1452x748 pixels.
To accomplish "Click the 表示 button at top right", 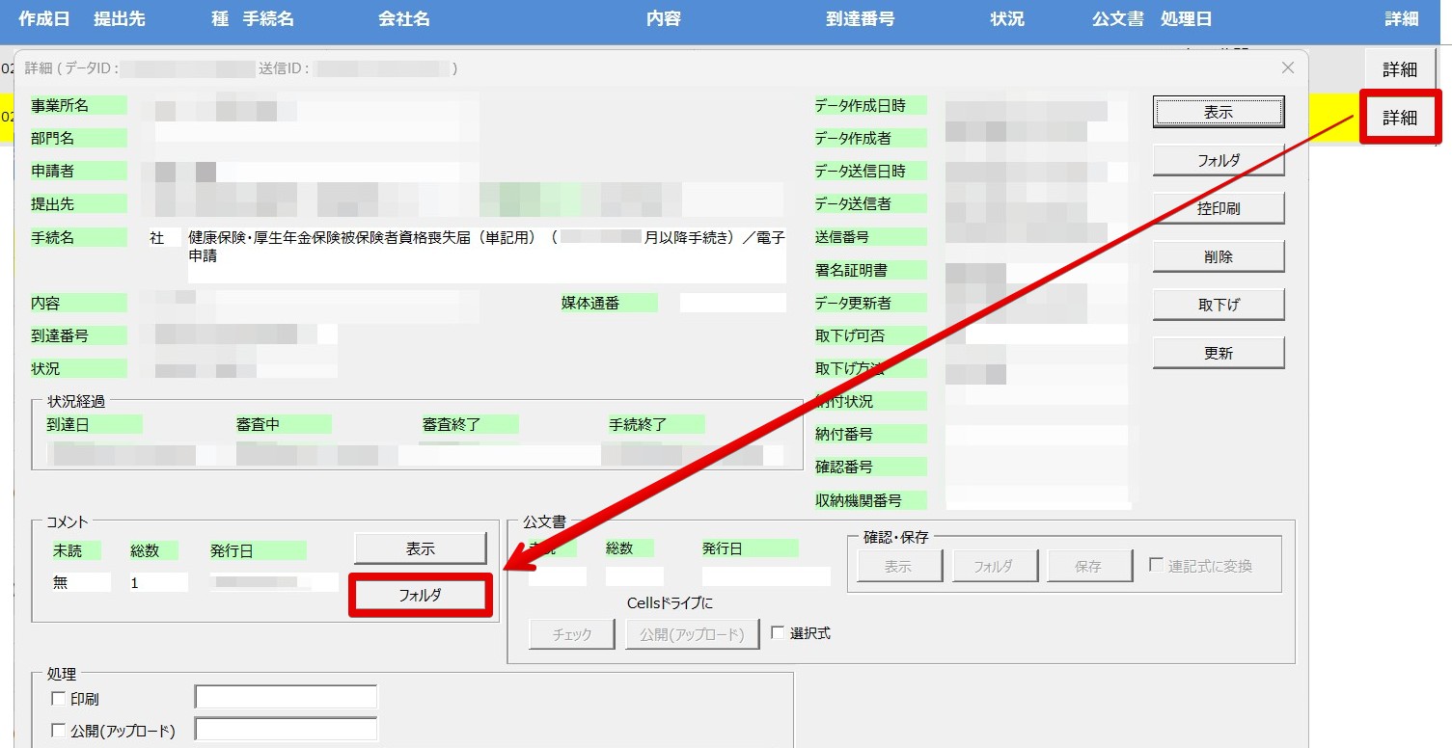I will [1219, 112].
